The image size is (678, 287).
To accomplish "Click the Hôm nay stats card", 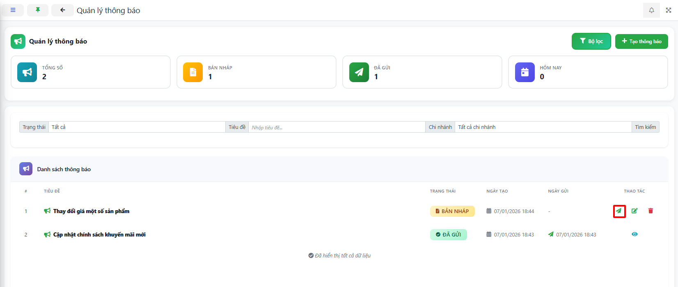I will [x=588, y=72].
